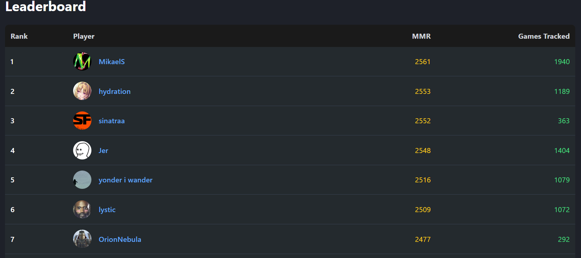Open MikaelS player profile link

click(112, 62)
